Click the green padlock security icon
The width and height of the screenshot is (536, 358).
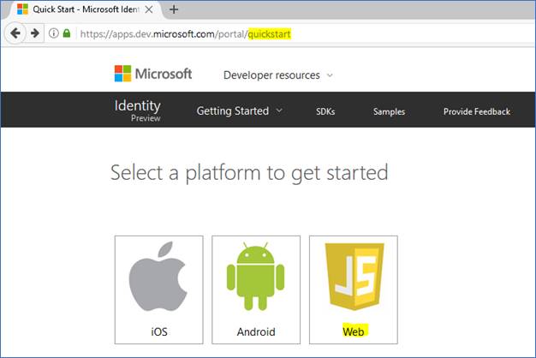click(67, 33)
